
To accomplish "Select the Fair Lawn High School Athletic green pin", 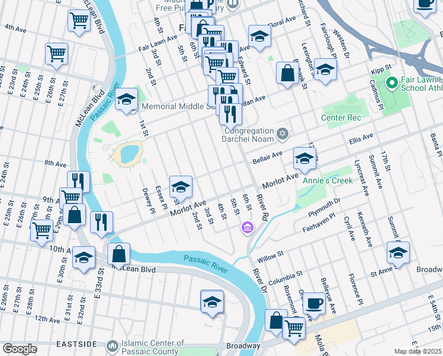I will [x=392, y=83].
